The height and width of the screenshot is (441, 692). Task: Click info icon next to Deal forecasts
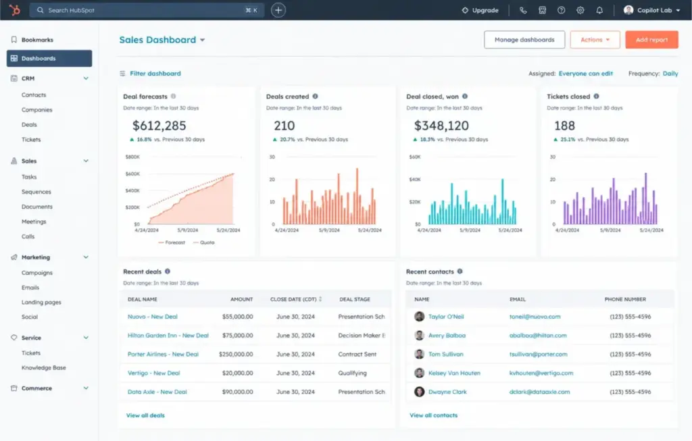click(x=174, y=96)
